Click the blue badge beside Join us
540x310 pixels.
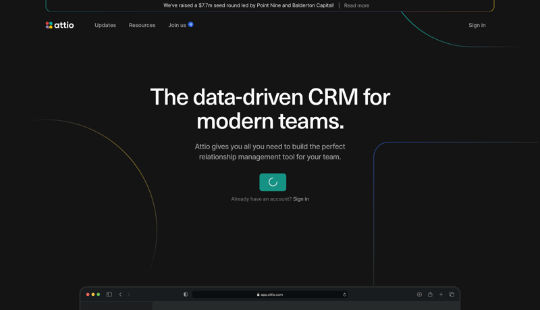point(191,24)
